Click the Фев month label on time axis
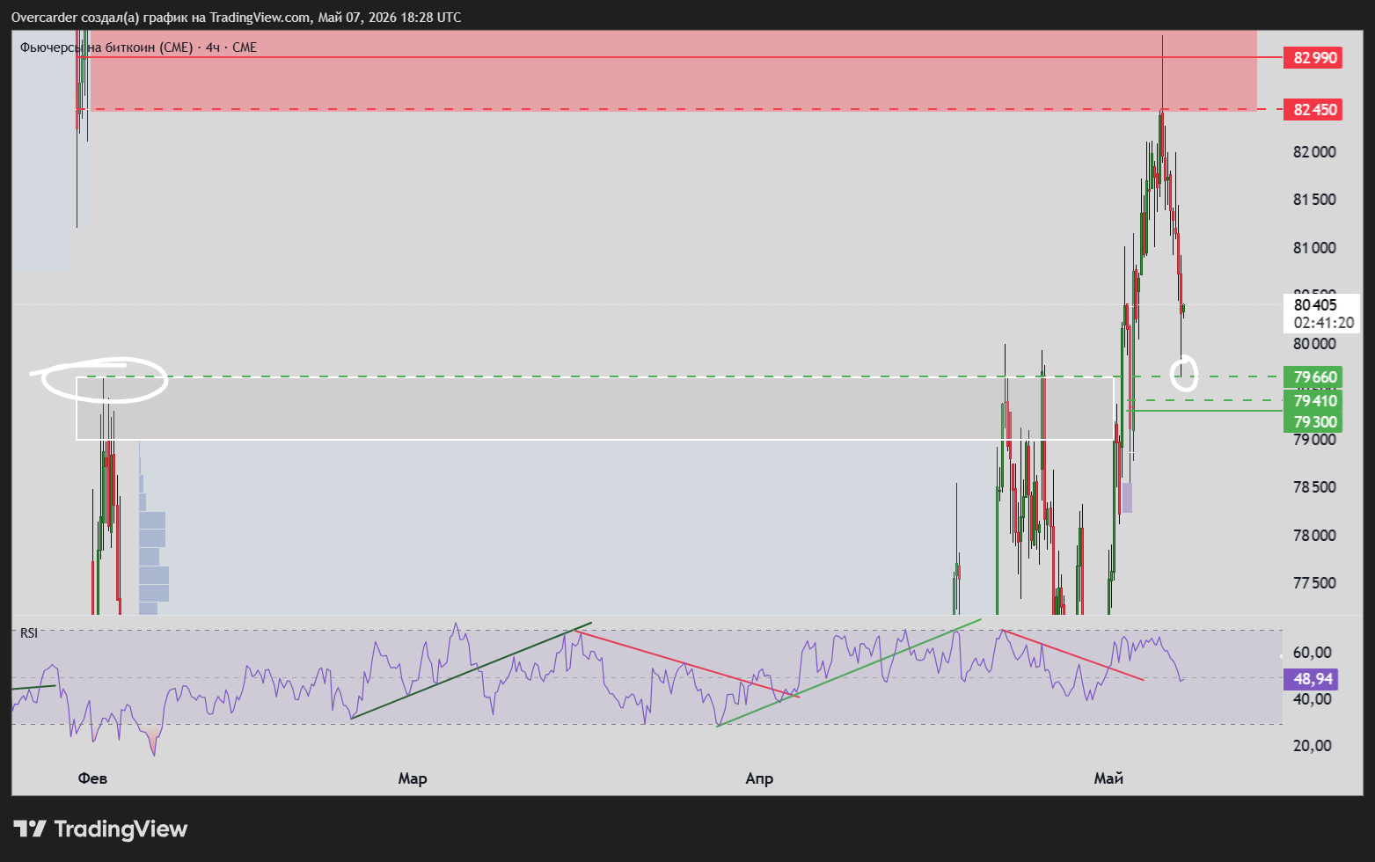Viewport: 1375px width, 862px height. [x=92, y=778]
